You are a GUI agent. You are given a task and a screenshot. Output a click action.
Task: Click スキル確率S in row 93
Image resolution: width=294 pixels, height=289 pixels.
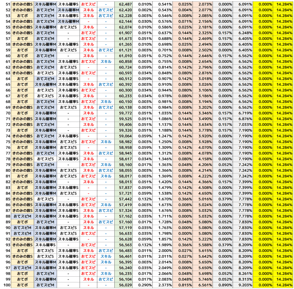[x=45, y=245]
